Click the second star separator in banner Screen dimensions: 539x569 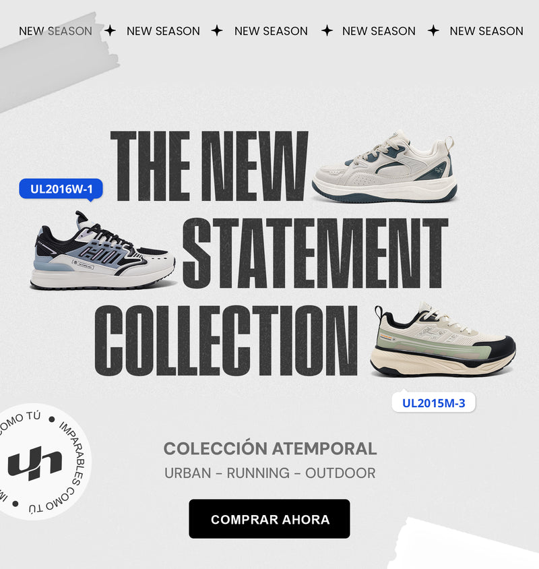click(x=217, y=31)
